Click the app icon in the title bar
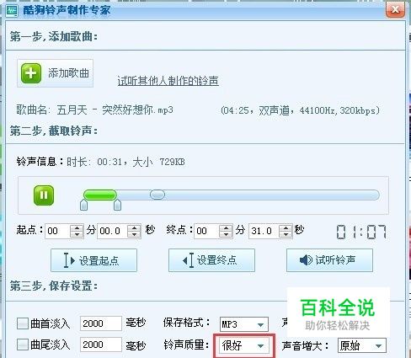Screen dimensions: 411x358 click(12, 10)
